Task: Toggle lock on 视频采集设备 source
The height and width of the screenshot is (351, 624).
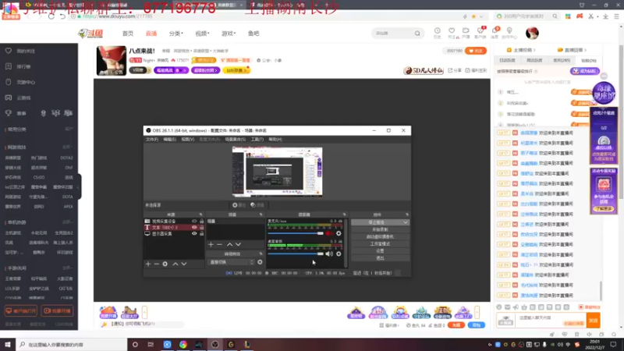Action: tap(201, 222)
